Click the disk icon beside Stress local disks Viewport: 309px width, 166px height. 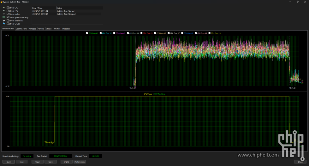coord(4,21)
